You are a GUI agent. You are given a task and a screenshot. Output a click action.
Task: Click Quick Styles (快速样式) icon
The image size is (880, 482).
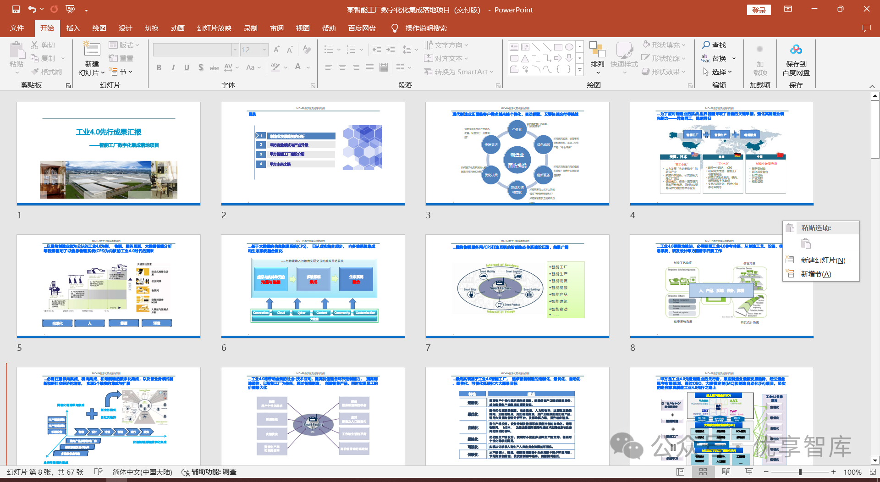tap(624, 50)
